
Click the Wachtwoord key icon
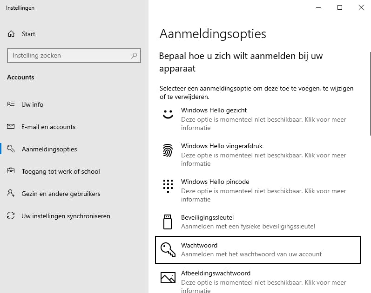tap(168, 250)
